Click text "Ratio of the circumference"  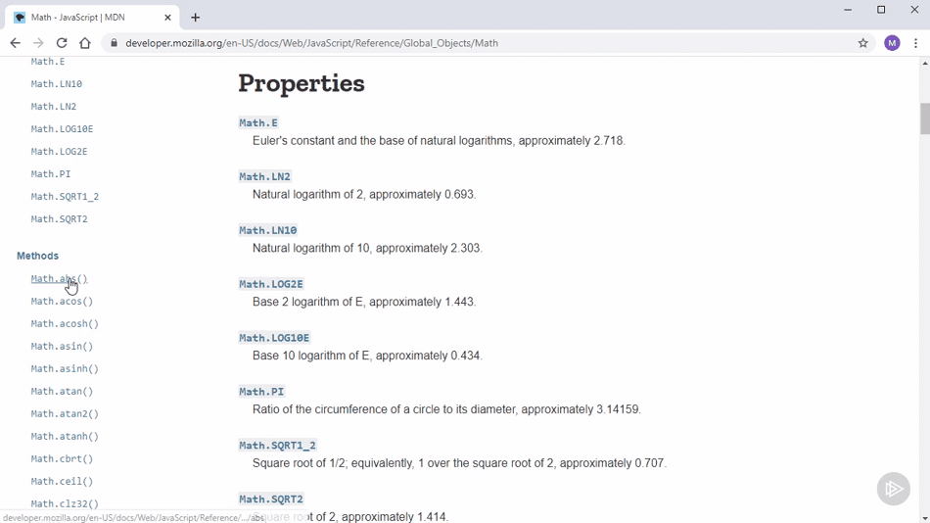coord(319,409)
